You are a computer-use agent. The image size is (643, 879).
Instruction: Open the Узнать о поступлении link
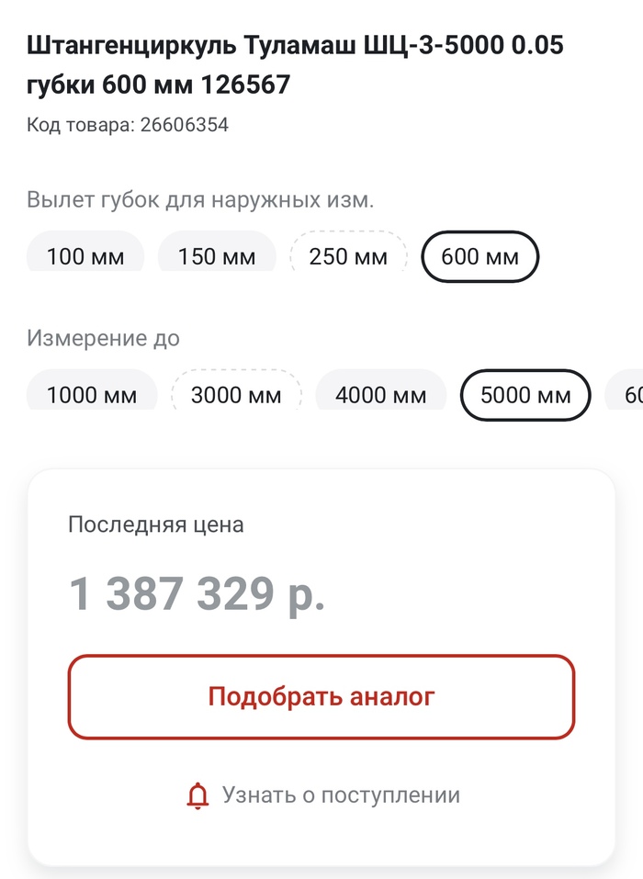click(x=340, y=795)
